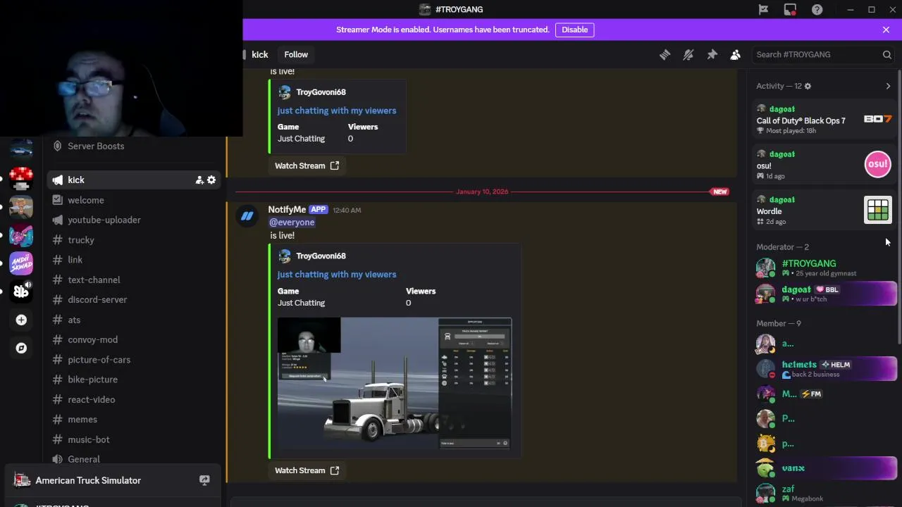Open Server Boosts
This screenshot has width=902, height=507.
coord(134,146)
